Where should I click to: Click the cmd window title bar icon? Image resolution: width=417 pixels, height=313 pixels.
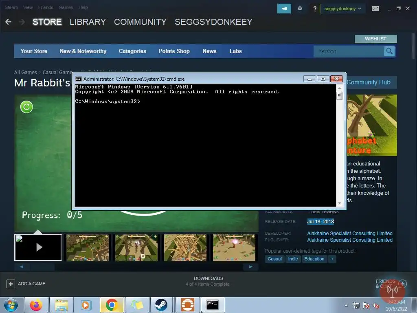(x=79, y=79)
